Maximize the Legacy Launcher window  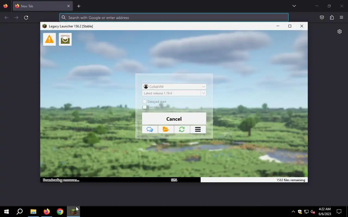tap(290, 26)
